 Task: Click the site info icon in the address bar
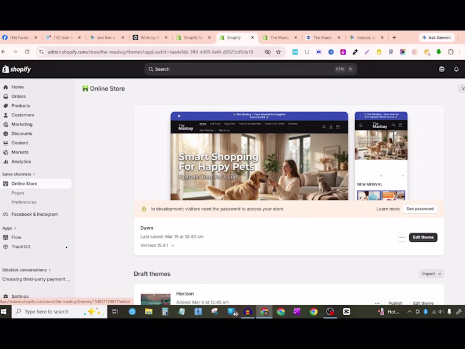(41, 52)
